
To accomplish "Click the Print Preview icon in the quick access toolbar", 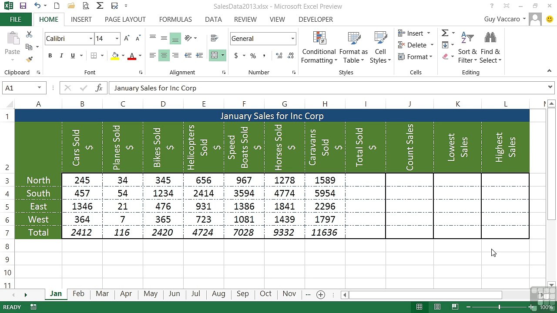I will point(86,6).
